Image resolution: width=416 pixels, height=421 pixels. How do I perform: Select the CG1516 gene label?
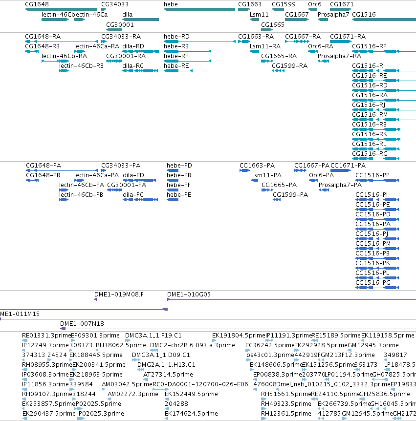[364, 15]
